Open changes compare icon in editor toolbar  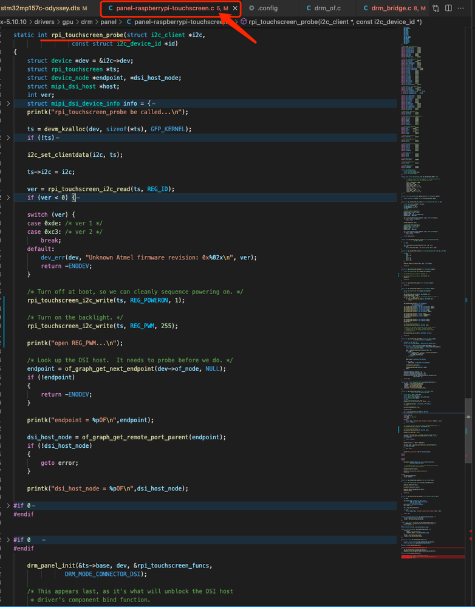pos(436,8)
